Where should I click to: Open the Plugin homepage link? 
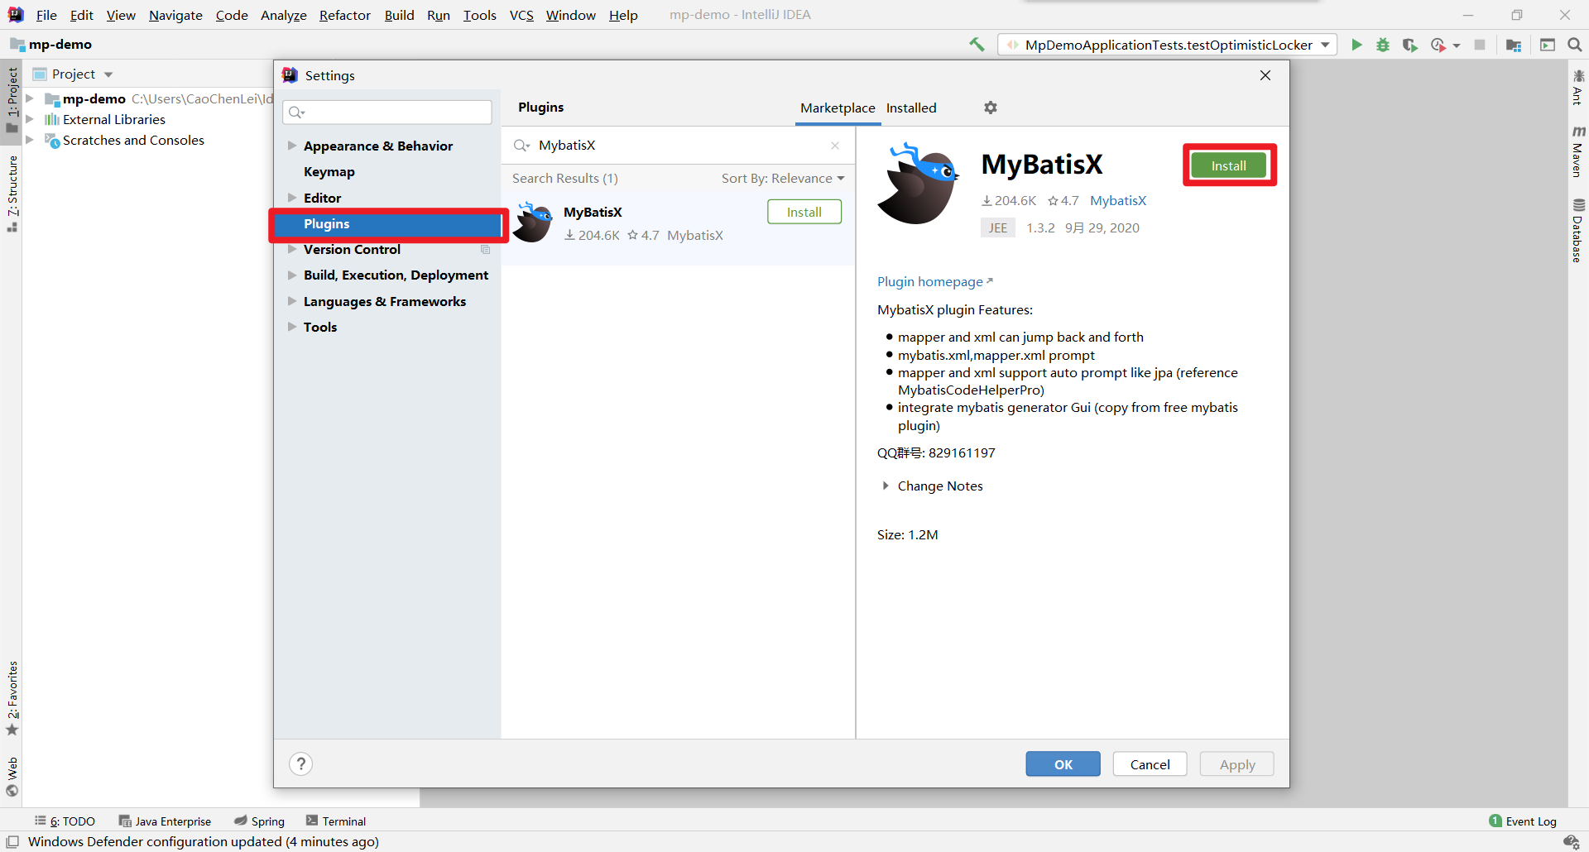pyautogui.click(x=934, y=281)
